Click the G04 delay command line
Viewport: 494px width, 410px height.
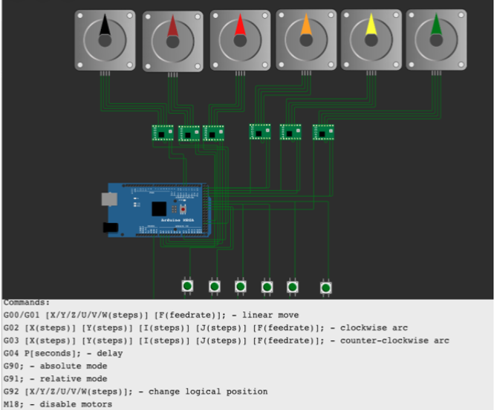(x=63, y=354)
